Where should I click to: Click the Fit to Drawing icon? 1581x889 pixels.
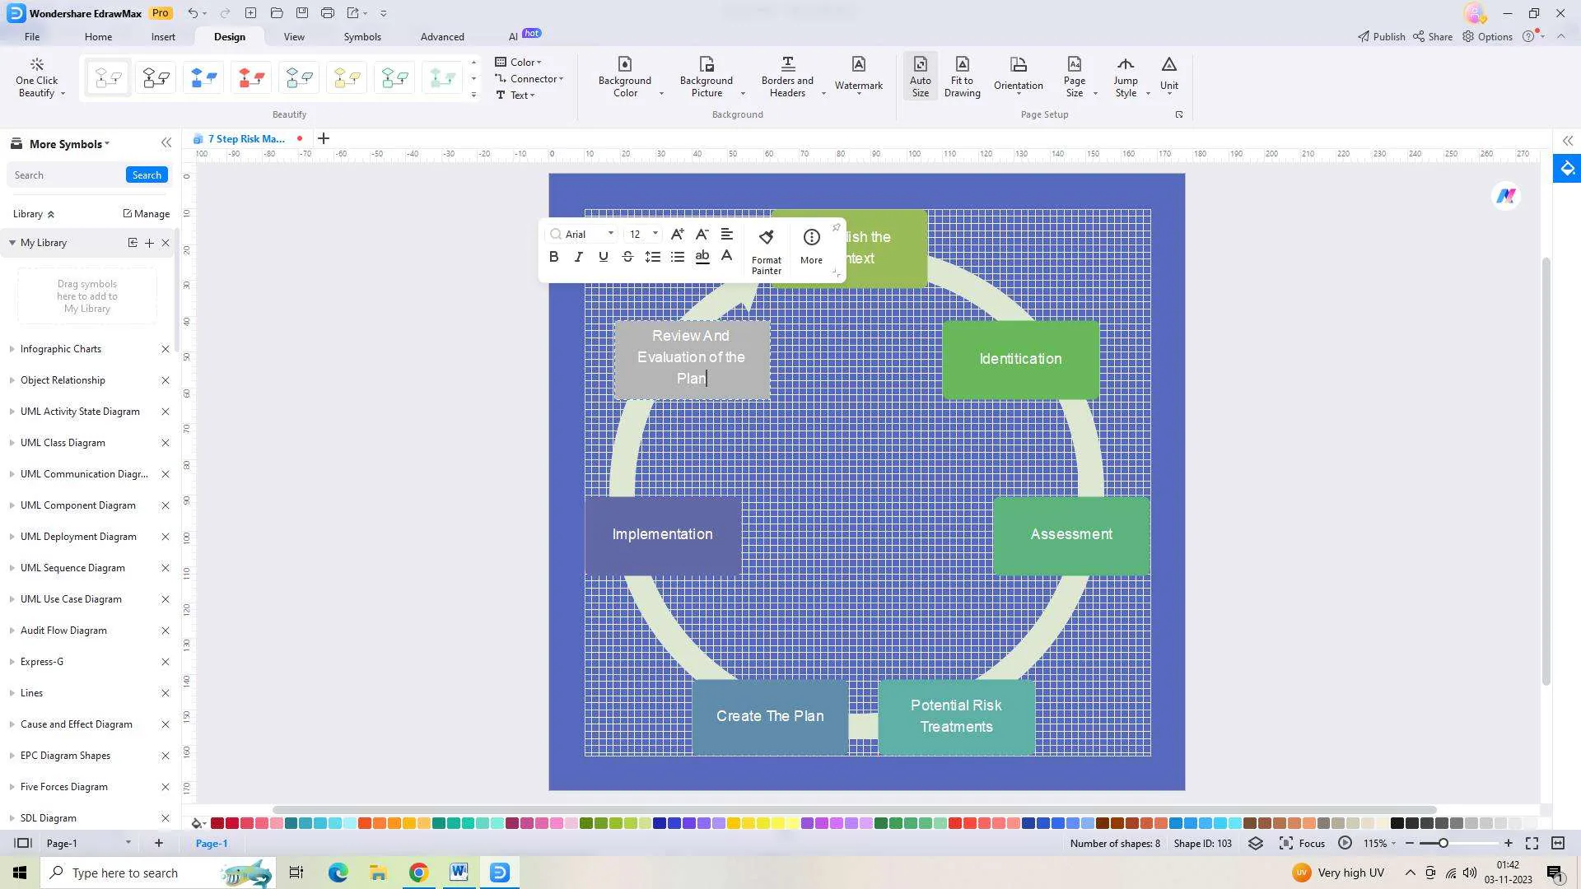(961, 76)
